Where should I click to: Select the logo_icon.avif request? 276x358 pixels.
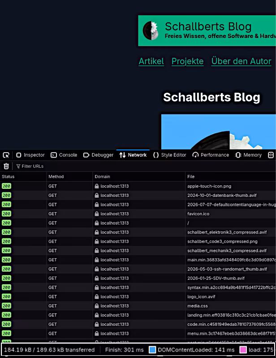tap(138, 297)
